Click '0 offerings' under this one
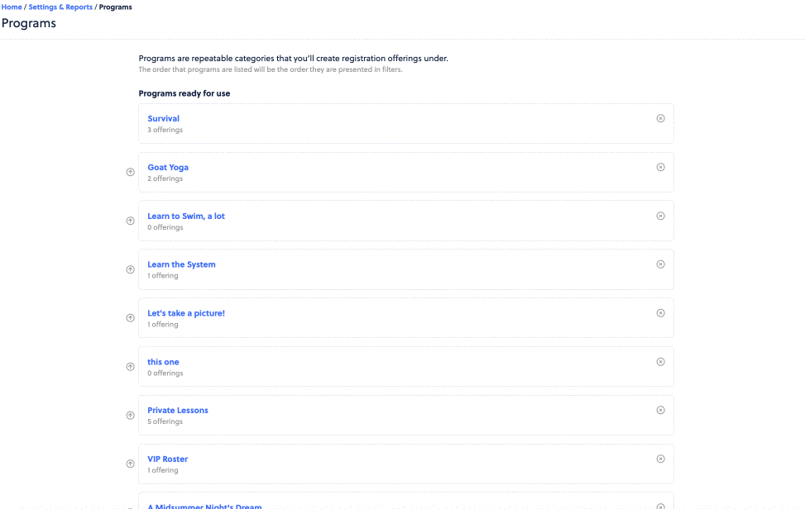Image resolution: width=805 pixels, height=509 pixels. pos(165,373)
